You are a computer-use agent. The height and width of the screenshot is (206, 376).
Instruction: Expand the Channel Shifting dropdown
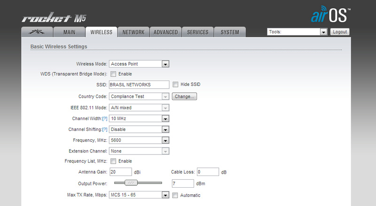pos(139,130)
